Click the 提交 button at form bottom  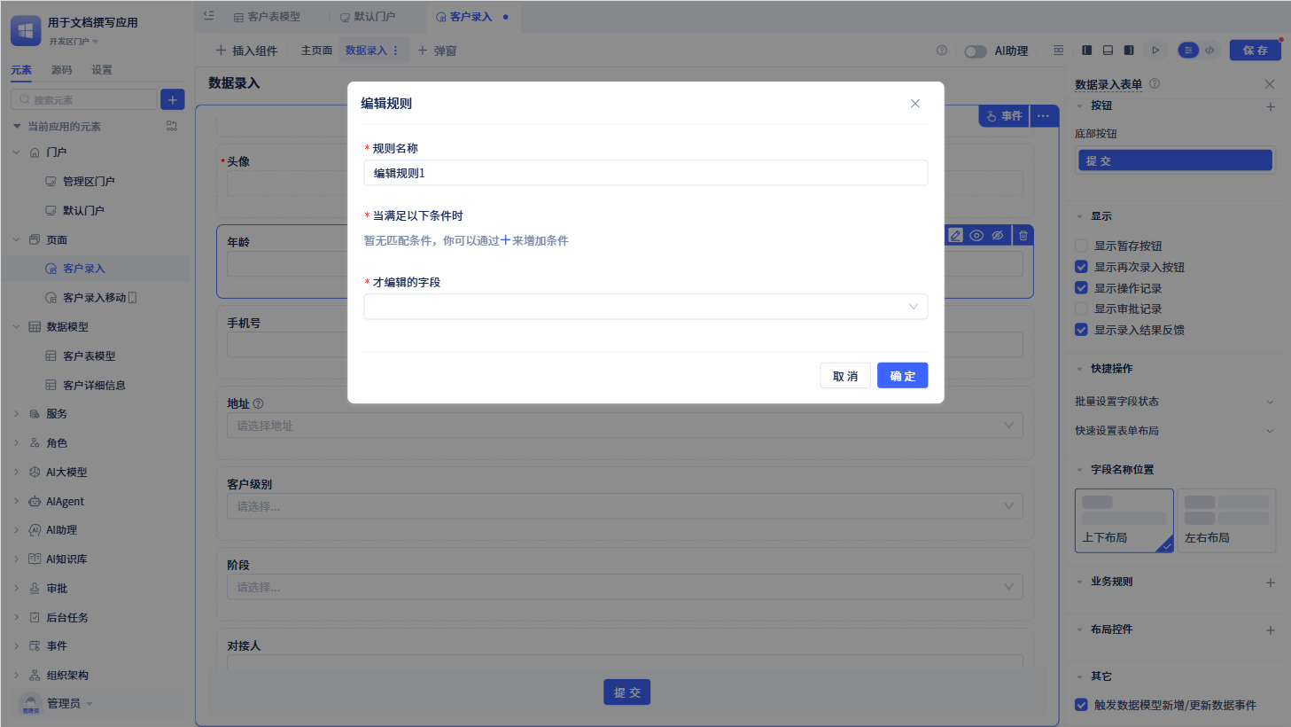click(x=627, y=692)
